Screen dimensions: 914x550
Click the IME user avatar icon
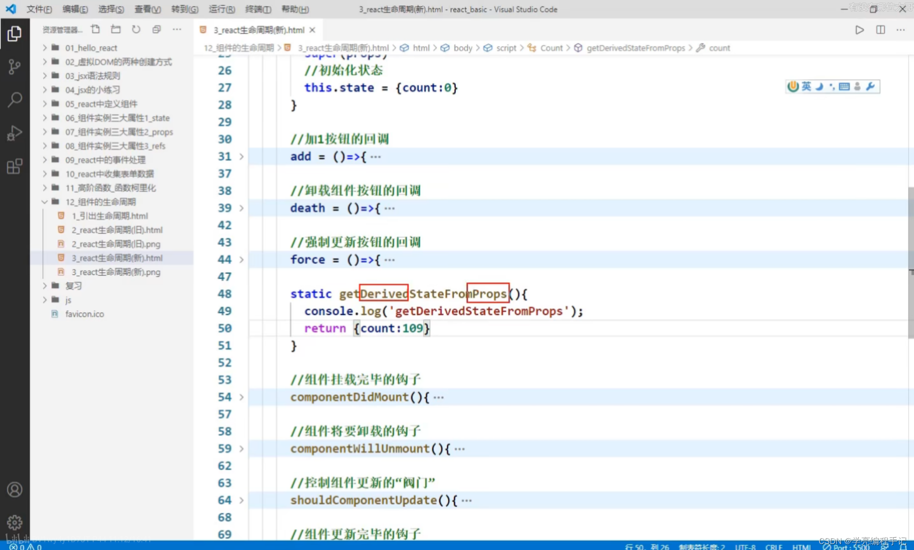pyautogui.click(x=857, y=86)
